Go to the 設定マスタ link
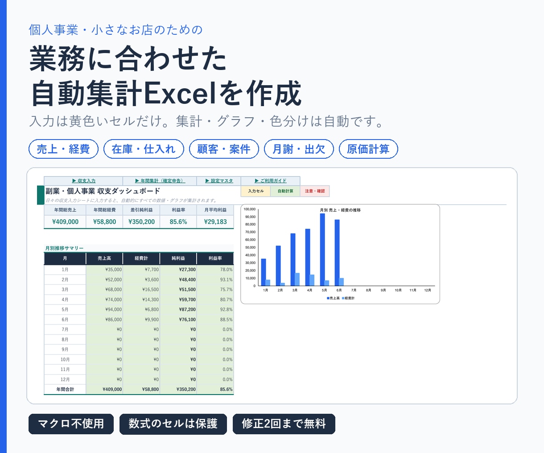Image resolution: width=544 pixels, height=453 pixels. pyautogui.click(x=219, y=181)
